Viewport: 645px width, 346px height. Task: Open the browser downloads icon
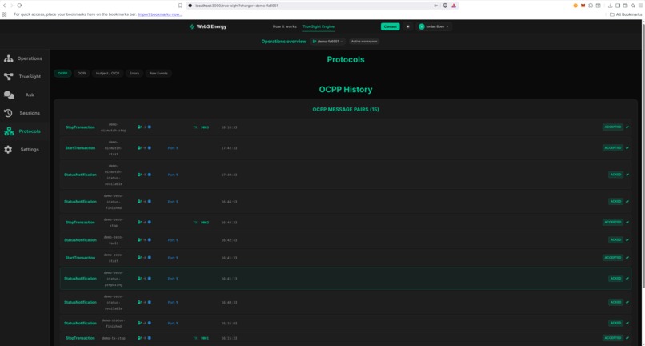pos(611,6)
